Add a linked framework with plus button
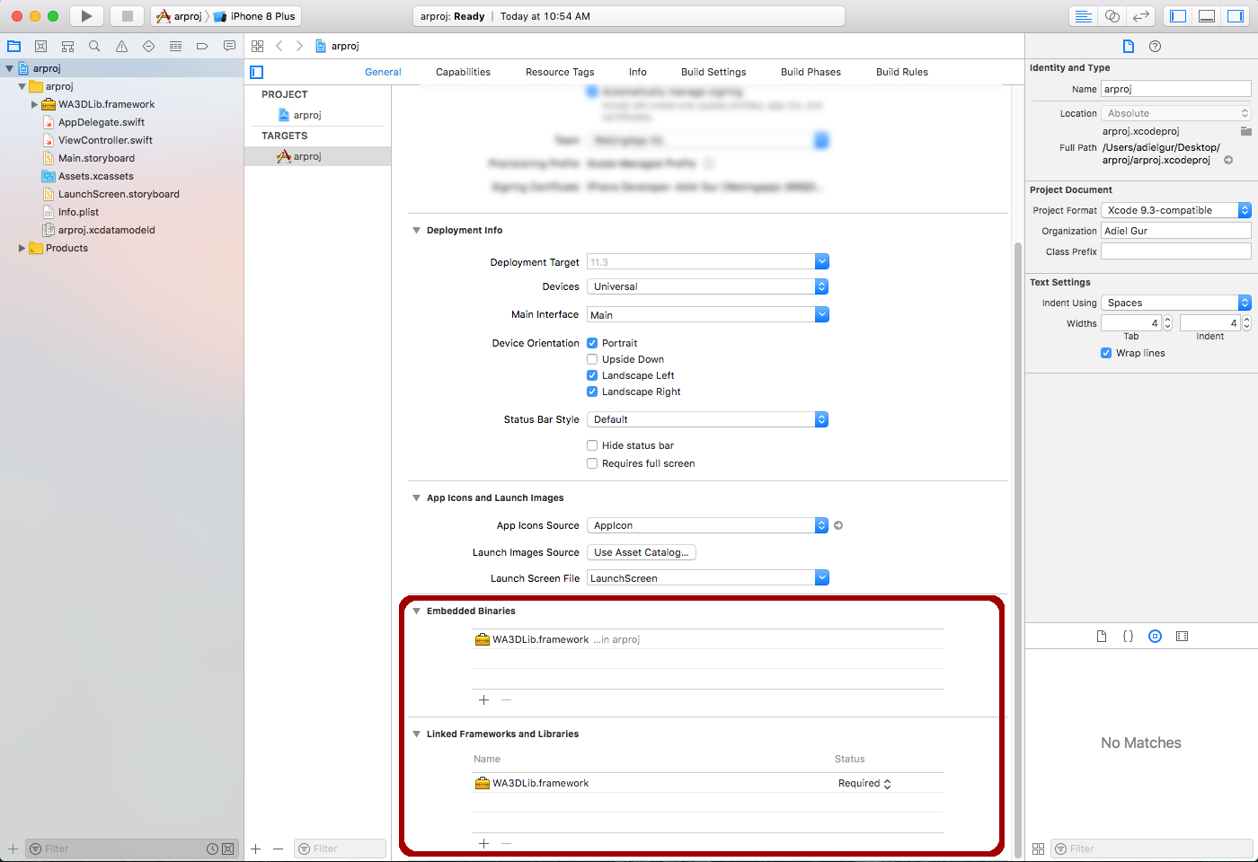 click(x=483, y=843)
